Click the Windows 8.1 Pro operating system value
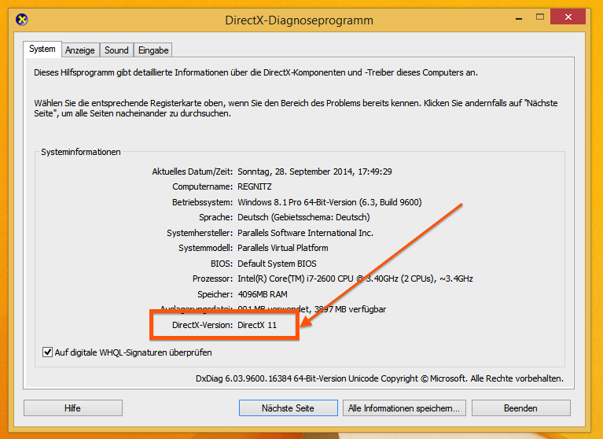Image resolution: width=603 pixels, height=439 pixels. 329,202
